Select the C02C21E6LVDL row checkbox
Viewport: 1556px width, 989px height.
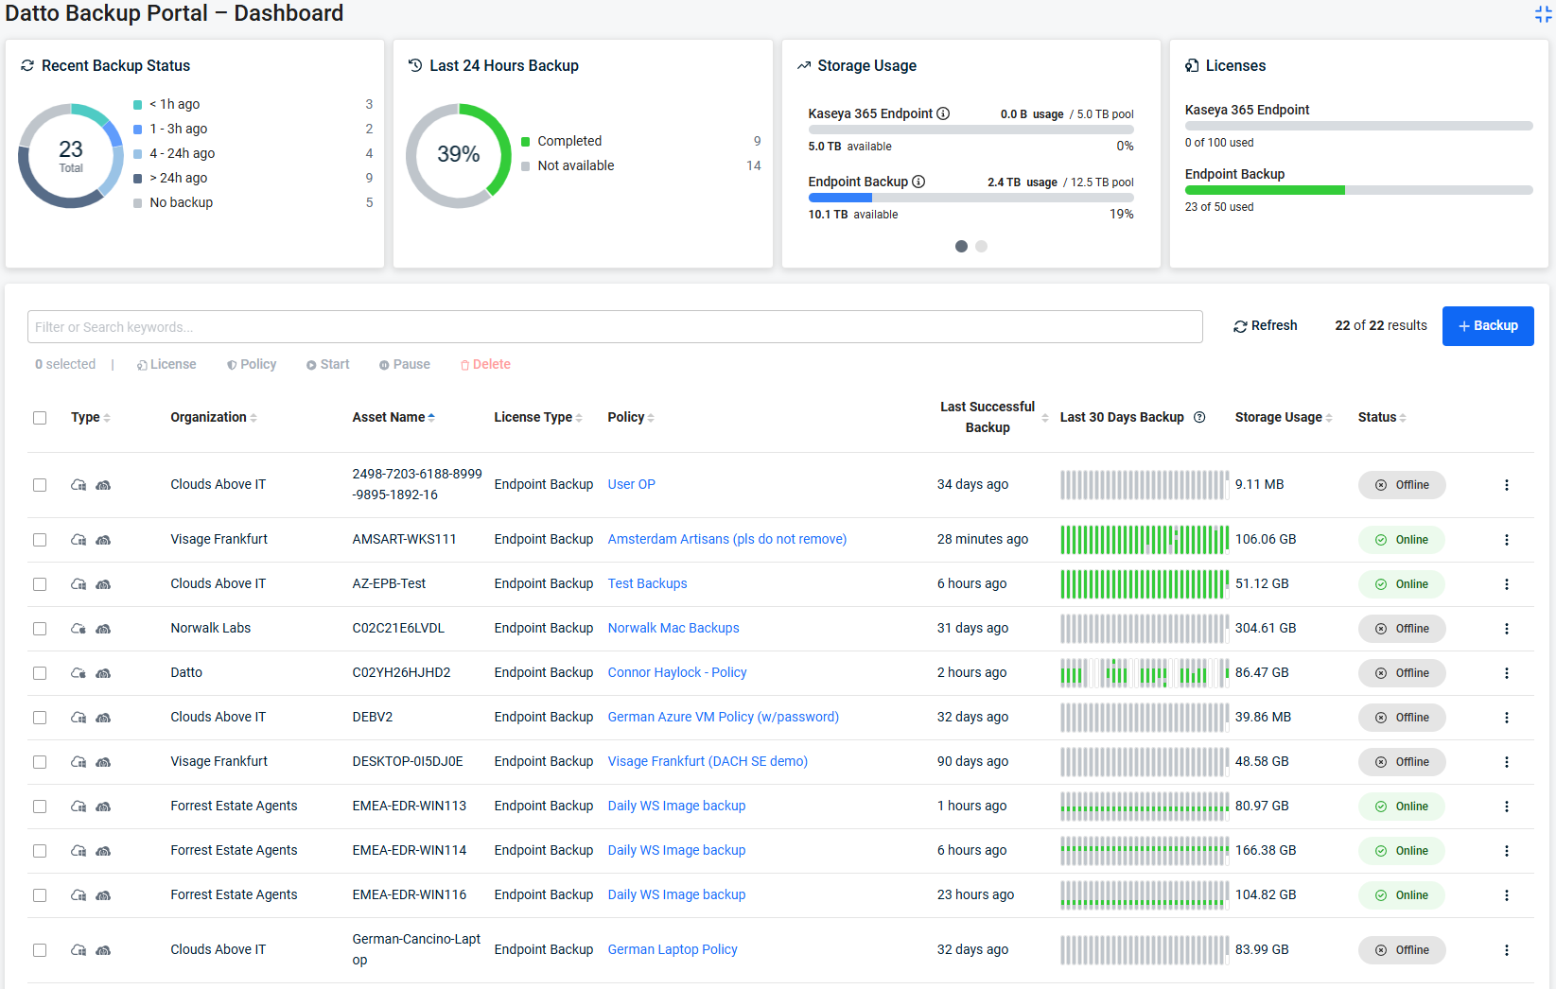(40, 629)
